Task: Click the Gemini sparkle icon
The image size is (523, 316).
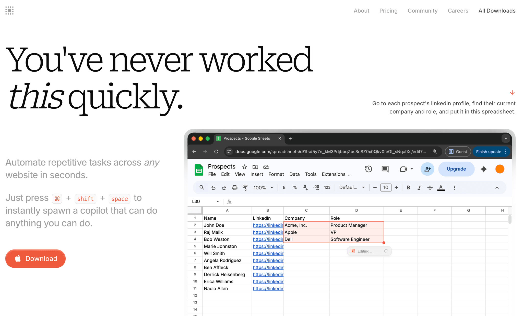Action: point(483,169)
